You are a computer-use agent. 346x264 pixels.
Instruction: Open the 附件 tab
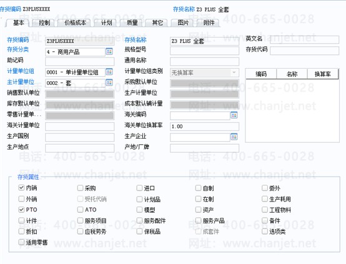click(209, 22)
